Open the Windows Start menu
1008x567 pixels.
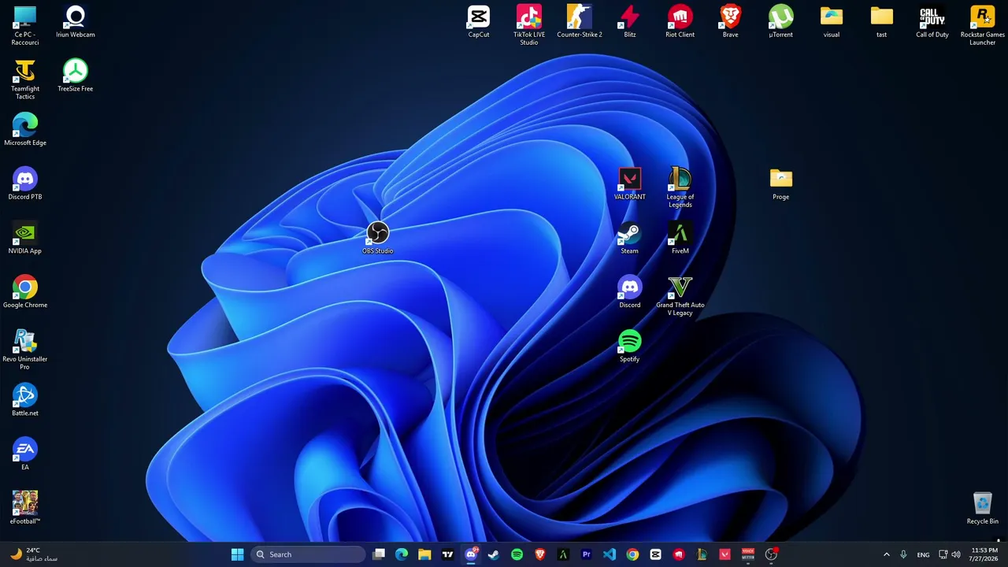pos(237,554)
